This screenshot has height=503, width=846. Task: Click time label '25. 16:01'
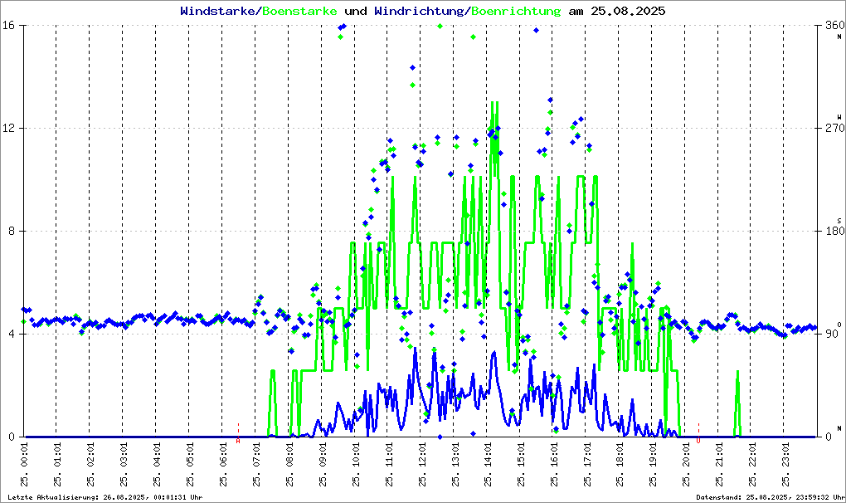[553, 465]
